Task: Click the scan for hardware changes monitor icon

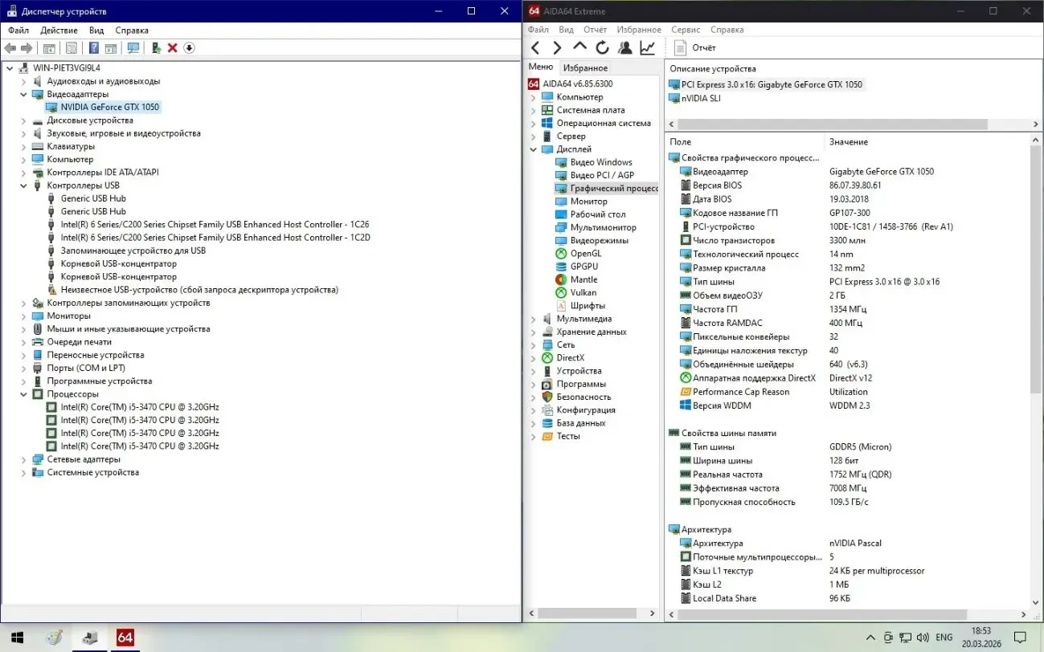Action: [133, 48]
